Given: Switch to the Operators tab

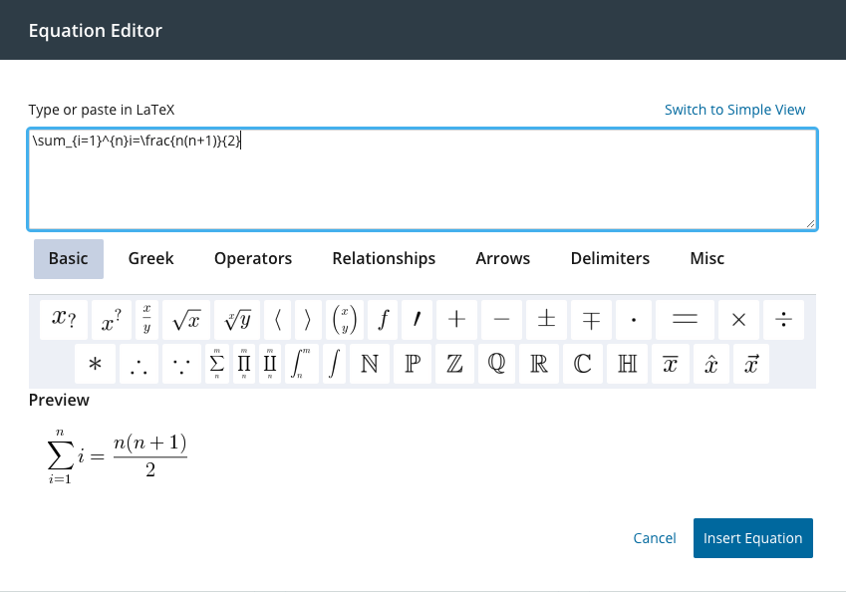Looking at the screenshot, I should [253, 258].
